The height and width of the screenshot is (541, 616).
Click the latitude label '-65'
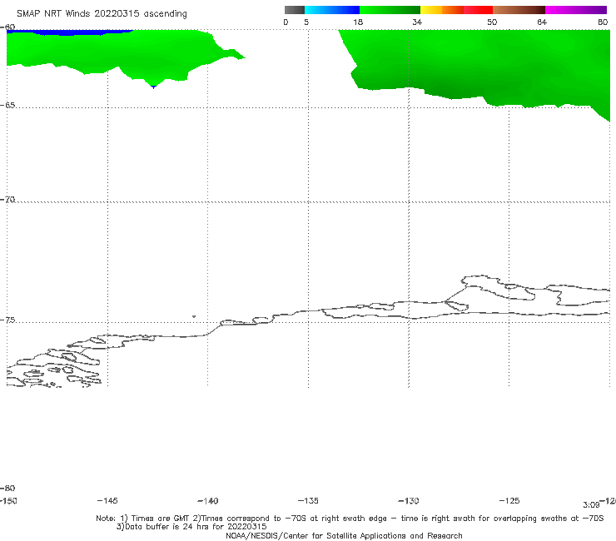[7, 106]
